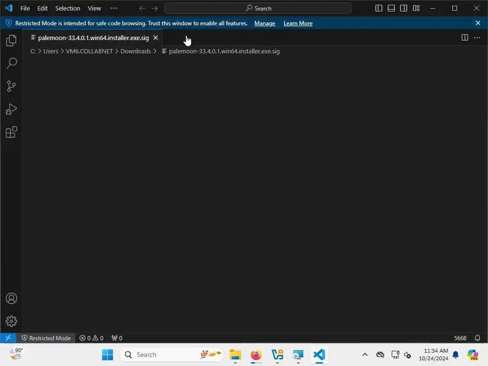Click the 566B file size in status bar

[x=460, y=338]
